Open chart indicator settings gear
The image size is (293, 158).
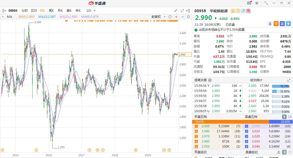[188, 17]
